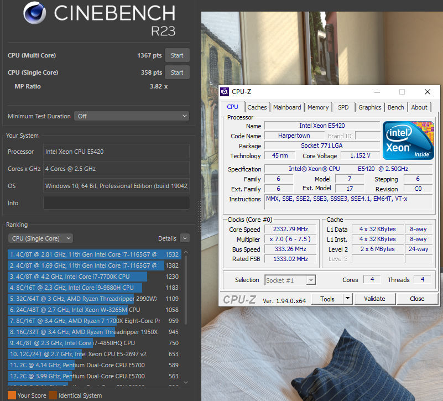Click the CPU-Z window title icon
The height and width of the screenshot is (401, 443).
[x=225, y=92]
